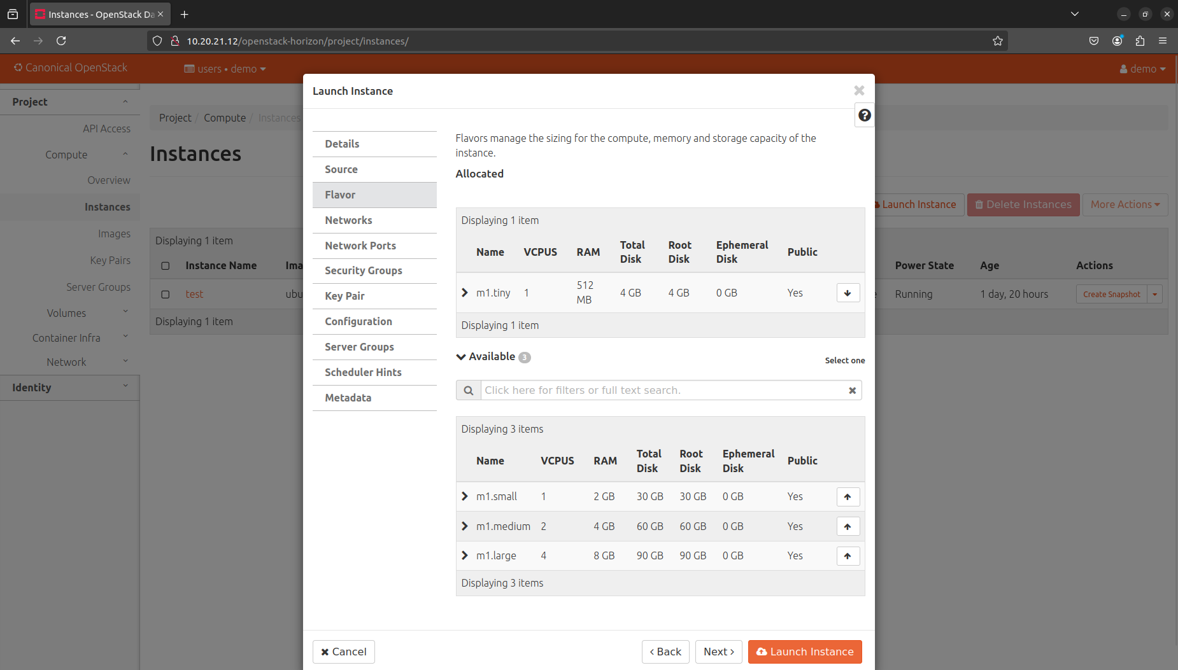Expand the Container Infra sidebar group

[70, 338]
